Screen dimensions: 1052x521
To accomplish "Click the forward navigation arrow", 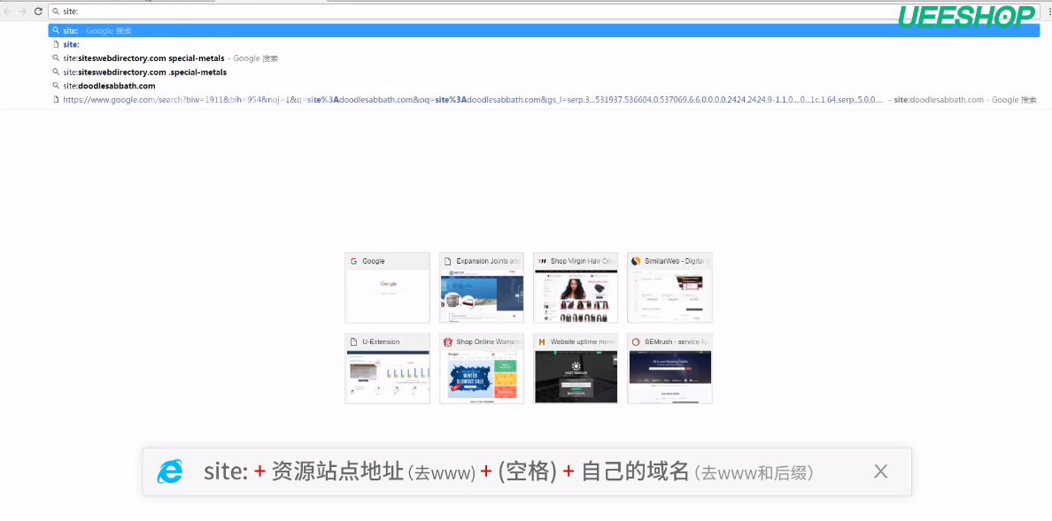I will tap(23, 11).
